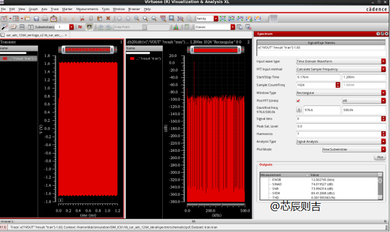Open the Window Type Rectangular dropdown
Image resolution: width=390 pixels, height=232 pixels.
tap(383, 93)
